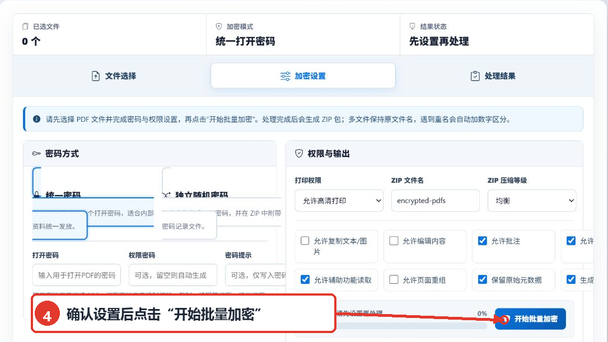Screen dimensions: 608x342
Task: Click the clipboard icon on 处理结果 tab
Action: coord(475,76)
